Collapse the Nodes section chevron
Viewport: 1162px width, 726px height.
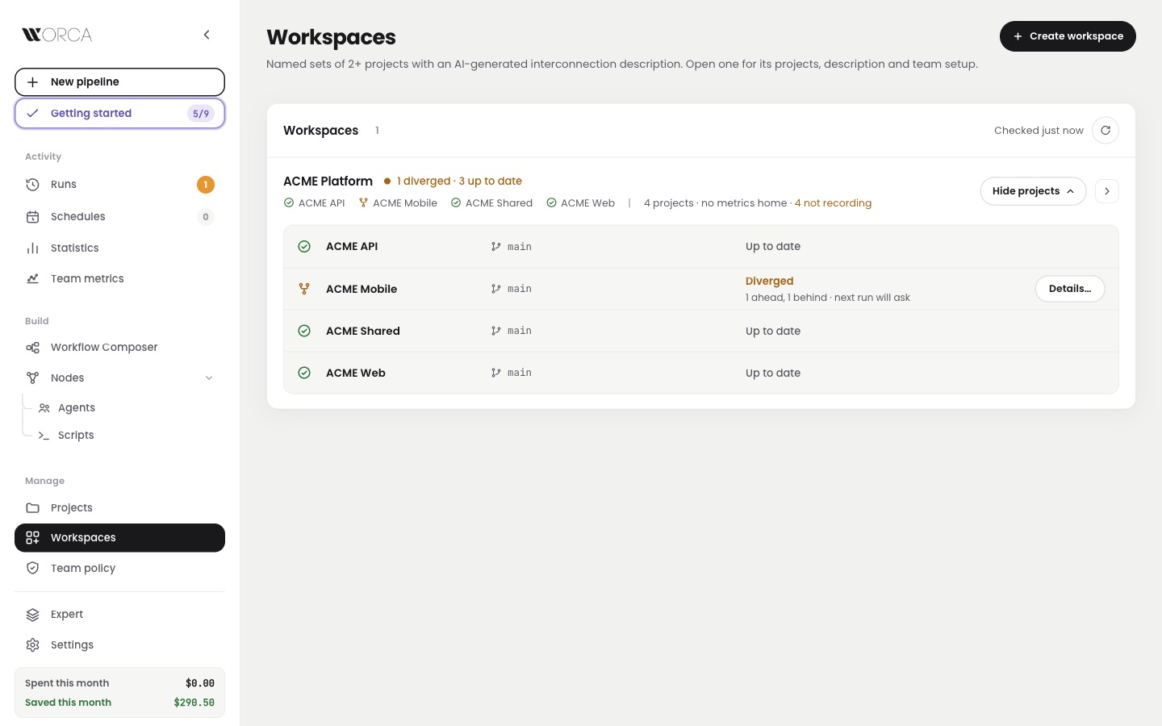209,378
